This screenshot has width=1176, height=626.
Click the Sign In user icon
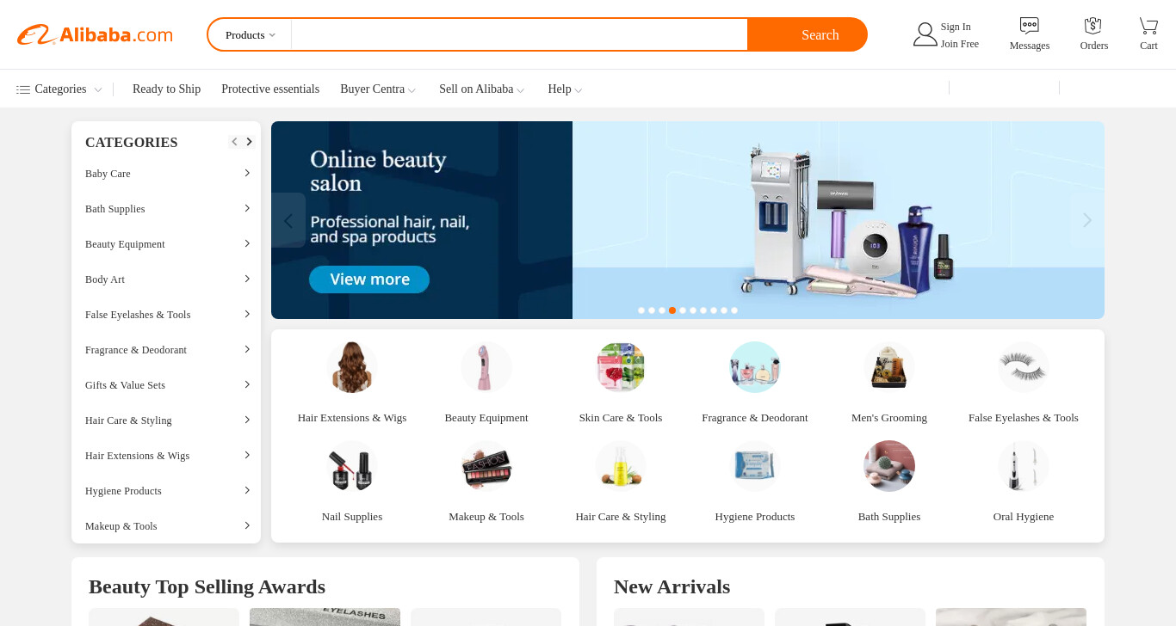(925, 34)
